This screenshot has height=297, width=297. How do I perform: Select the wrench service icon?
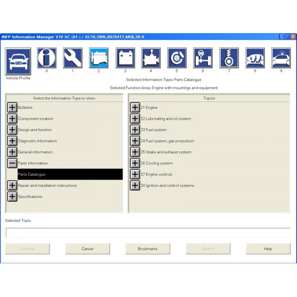[72, 58]
